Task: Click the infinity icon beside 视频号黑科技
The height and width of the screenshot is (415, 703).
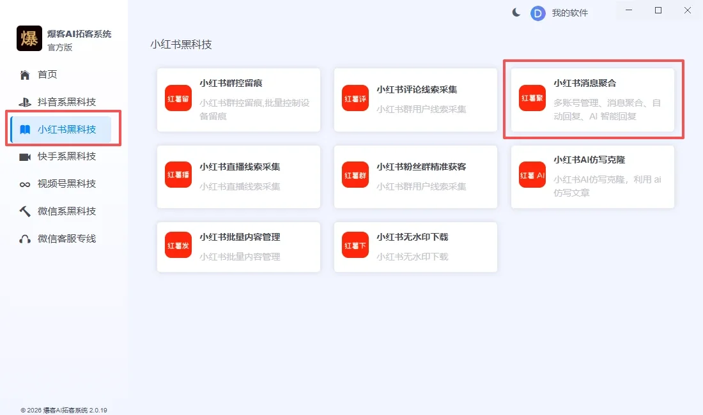Action: (25, 185)
